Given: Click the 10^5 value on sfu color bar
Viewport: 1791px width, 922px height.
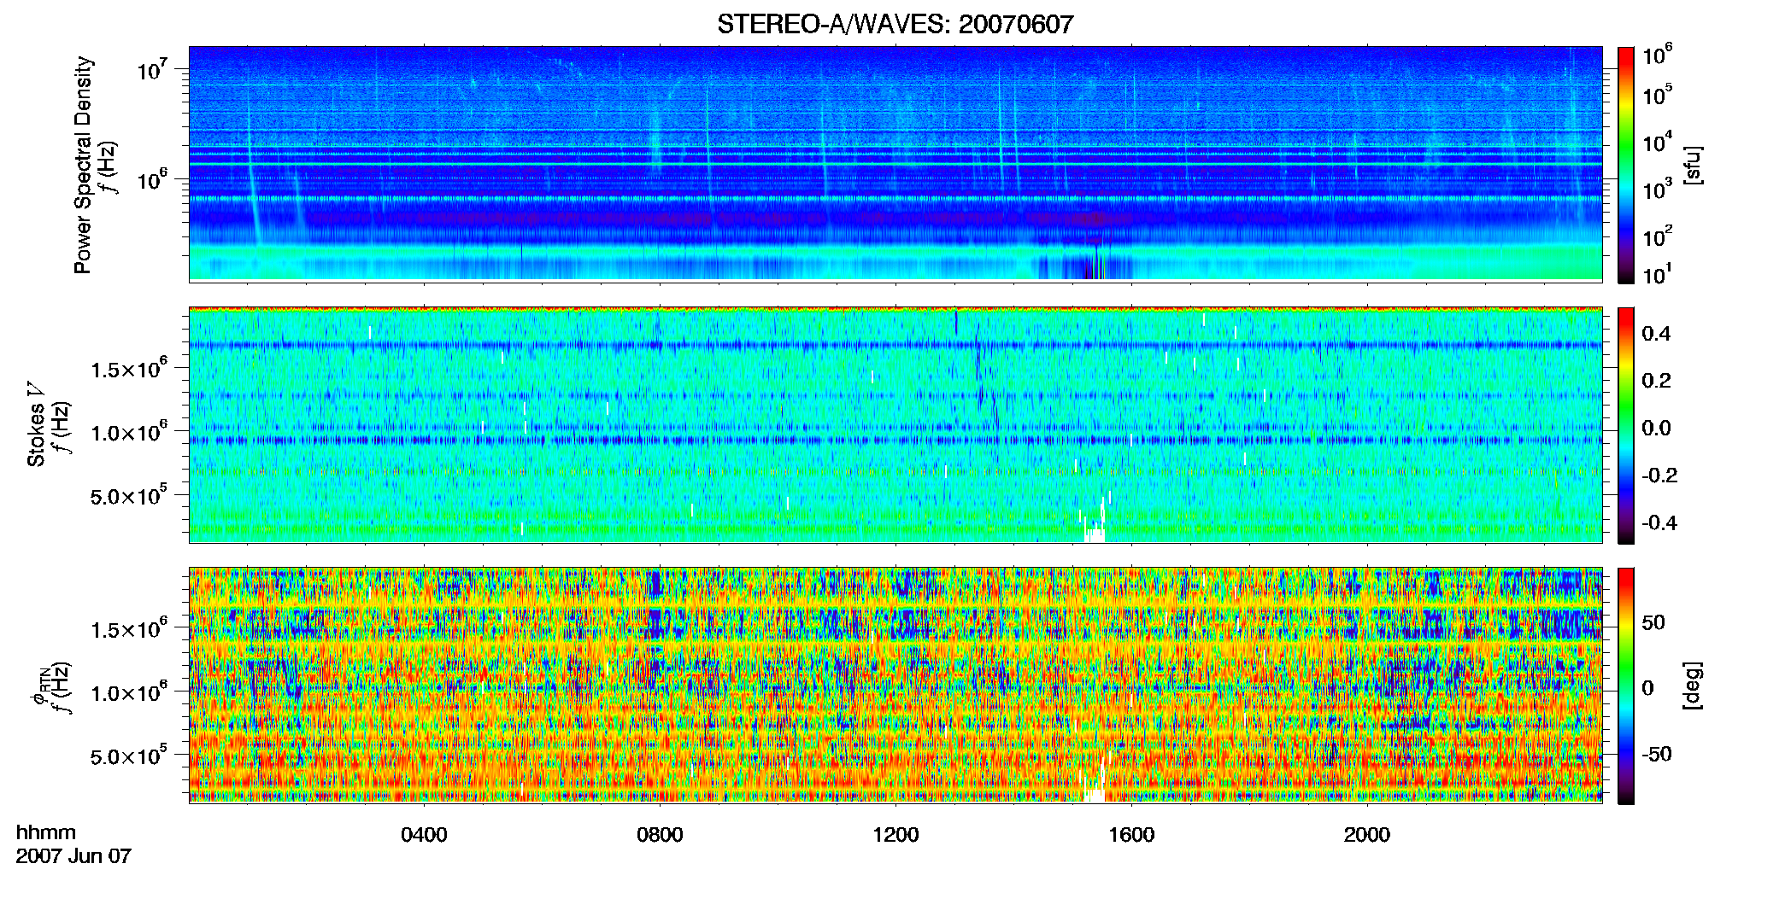Looking at the screenshot, I should [x=1658, y=96].
